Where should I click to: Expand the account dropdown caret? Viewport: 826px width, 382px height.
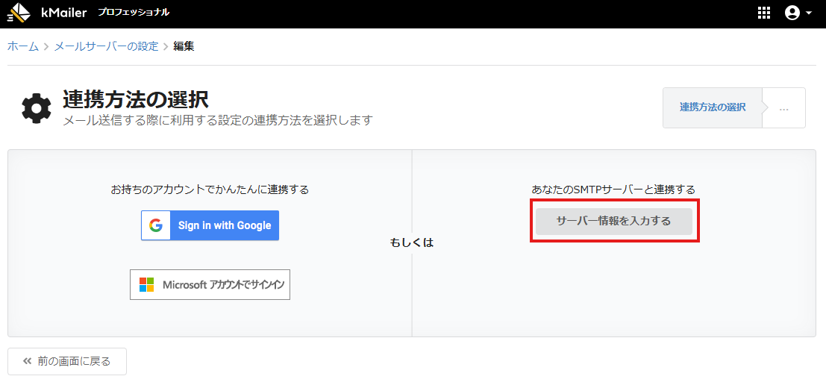click(x=809, y=13)
